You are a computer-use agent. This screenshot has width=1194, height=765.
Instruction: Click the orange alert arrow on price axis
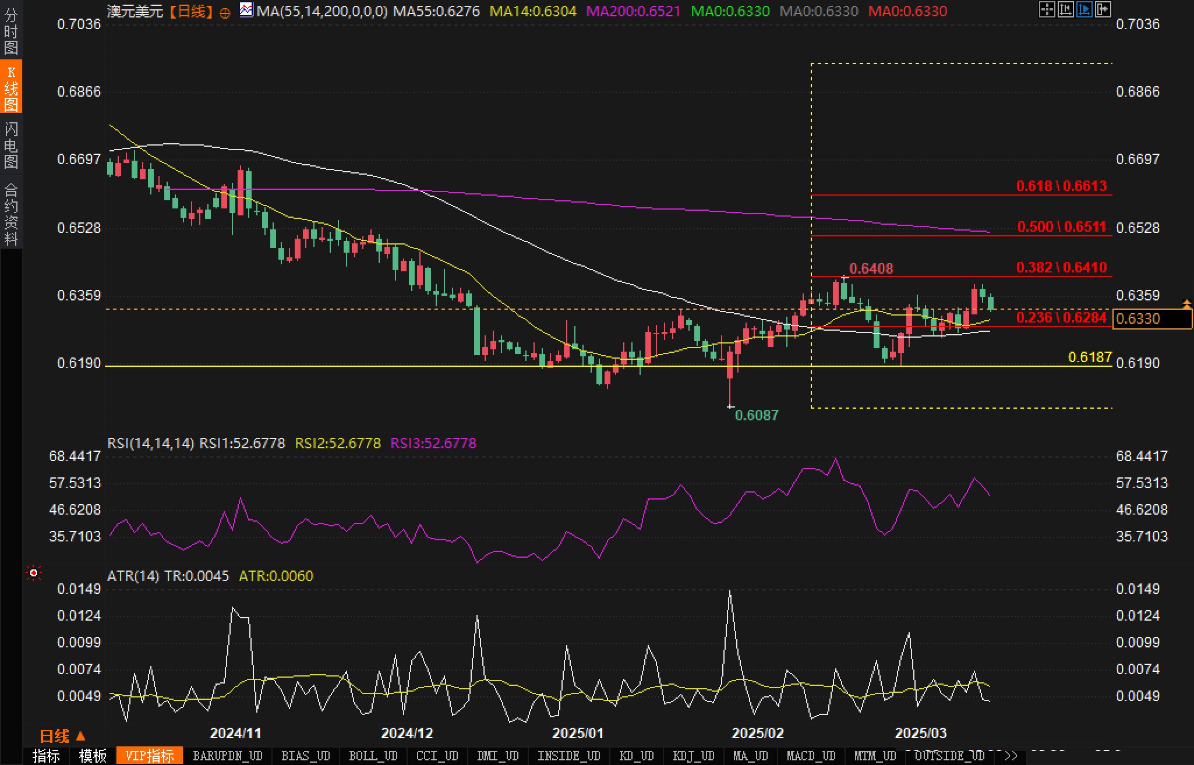tap(1186, 303)
